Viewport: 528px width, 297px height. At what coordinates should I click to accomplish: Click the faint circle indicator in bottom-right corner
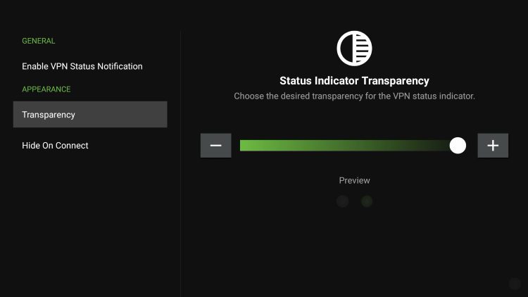515,284
